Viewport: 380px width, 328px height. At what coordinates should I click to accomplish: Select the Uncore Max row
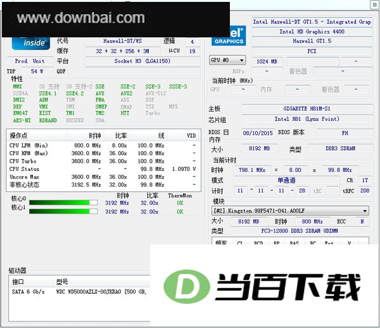click(103, 177)
